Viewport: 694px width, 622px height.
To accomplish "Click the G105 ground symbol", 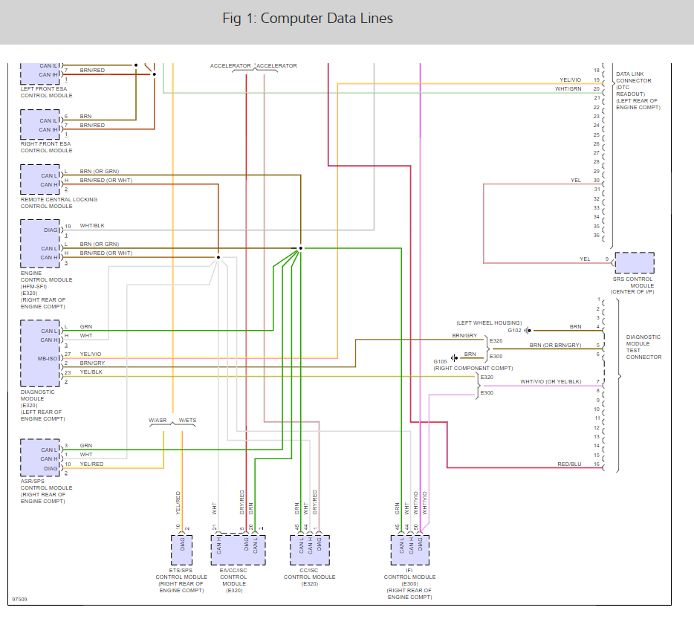I will 455,357.
